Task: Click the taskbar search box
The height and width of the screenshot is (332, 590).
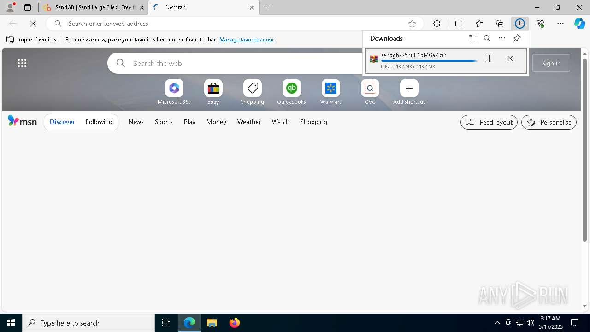Action: [88, 323]
